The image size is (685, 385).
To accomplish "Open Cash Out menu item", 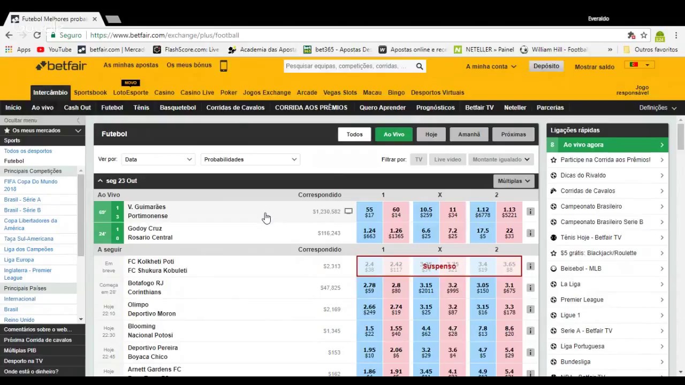I will tap(77, 107).
